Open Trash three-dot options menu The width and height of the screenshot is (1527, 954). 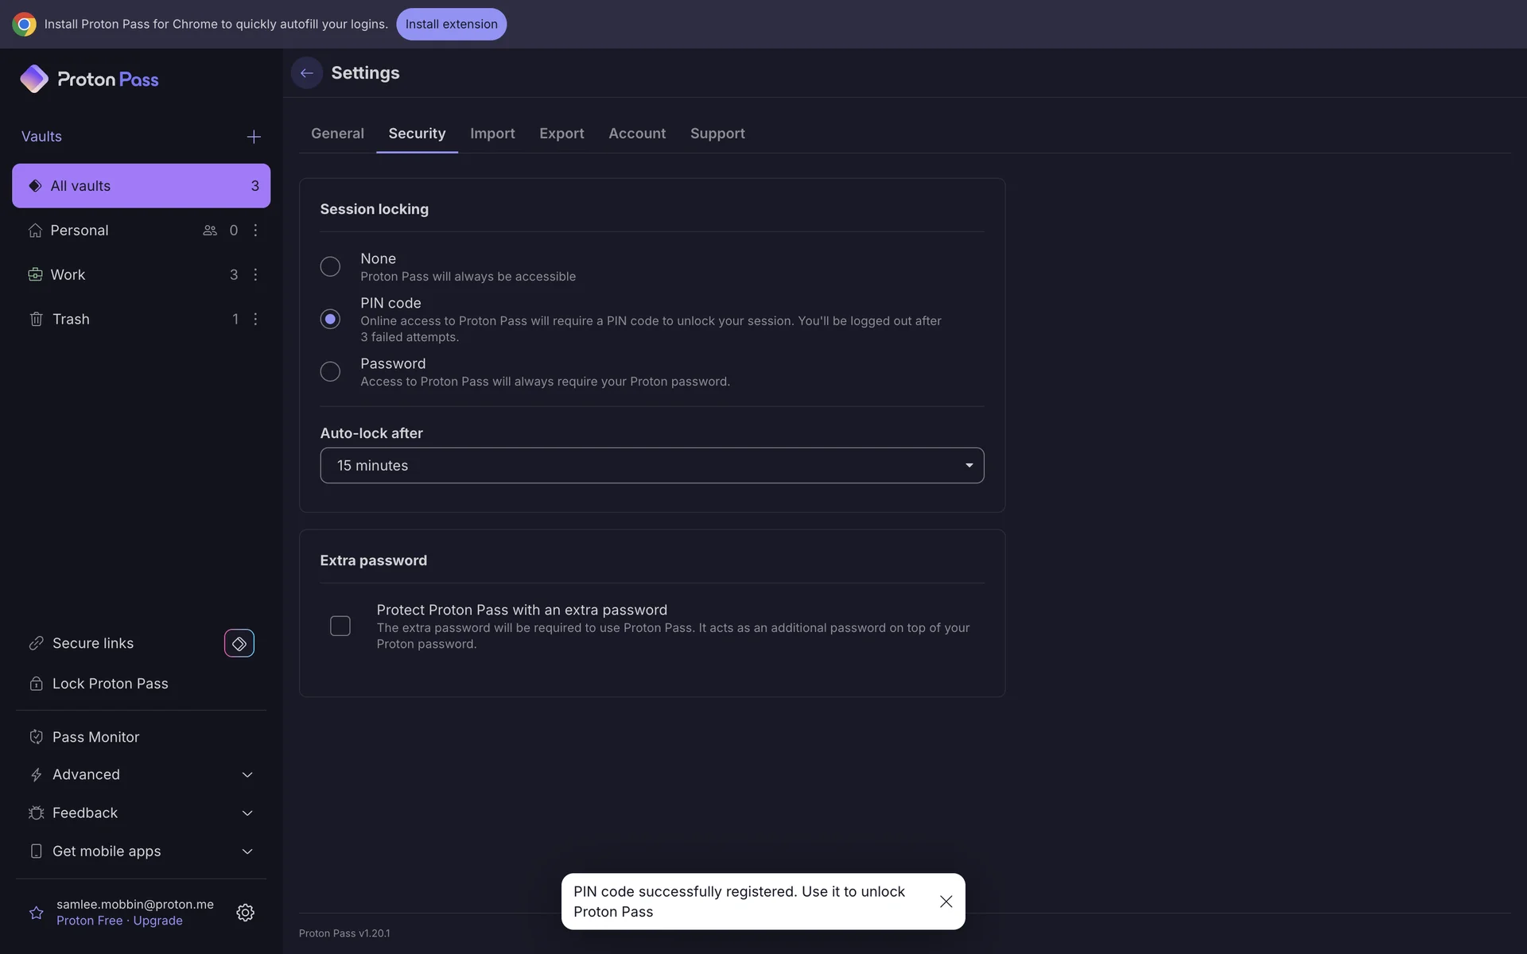255,319
